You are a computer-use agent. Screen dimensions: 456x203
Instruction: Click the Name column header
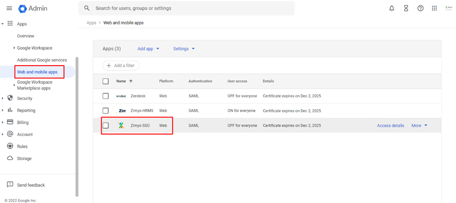[x=121, y=81]
